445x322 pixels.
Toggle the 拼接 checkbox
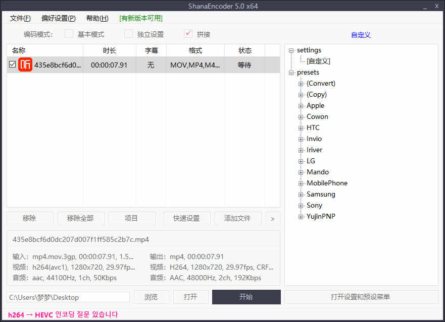[x=188, y=34]
